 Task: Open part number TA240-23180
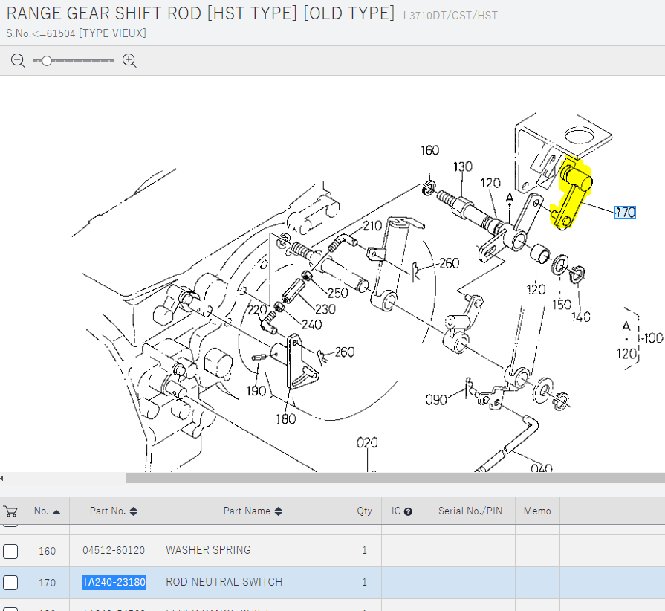113,582
